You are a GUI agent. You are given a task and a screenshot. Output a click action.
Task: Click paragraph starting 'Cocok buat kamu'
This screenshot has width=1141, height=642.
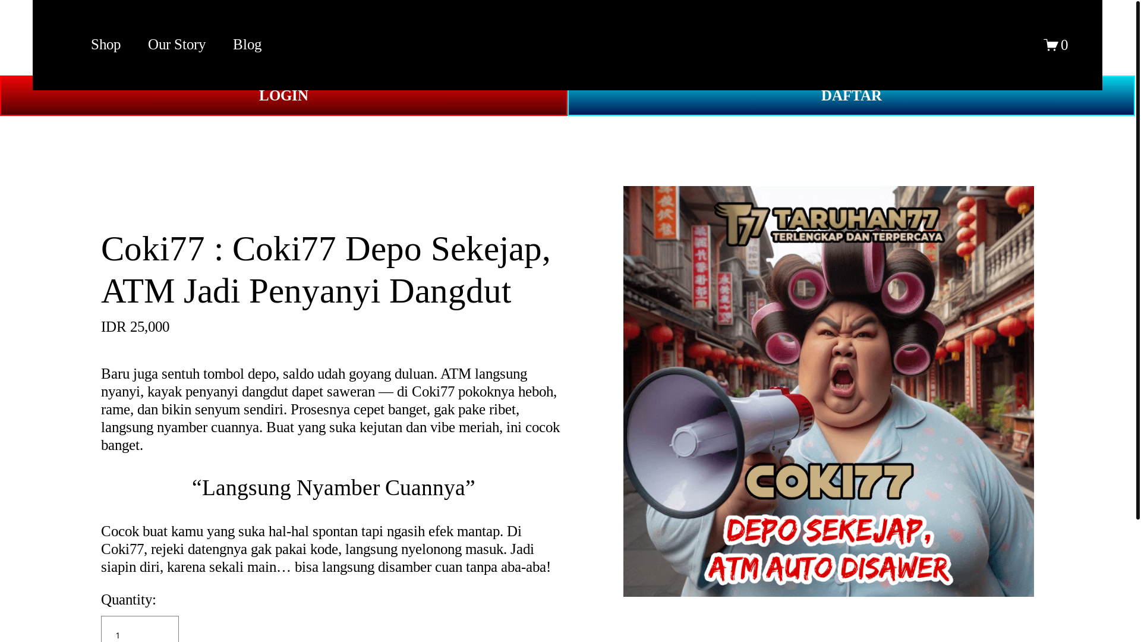click(x=326, y=549)
